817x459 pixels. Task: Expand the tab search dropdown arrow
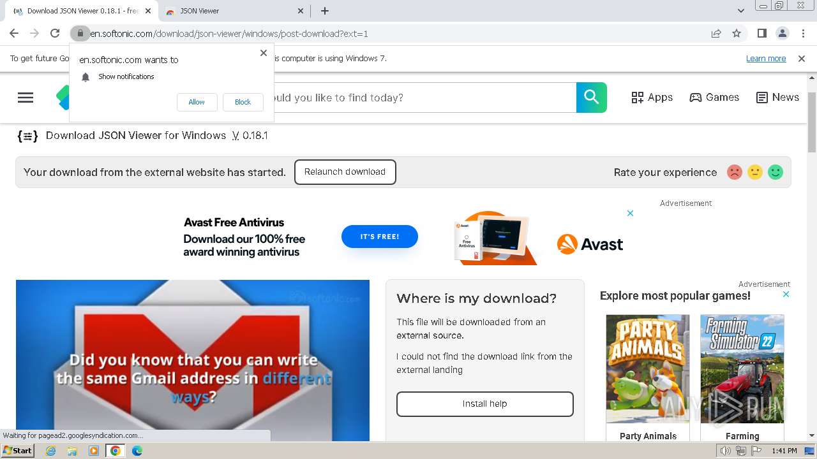[x=741, y=11]
